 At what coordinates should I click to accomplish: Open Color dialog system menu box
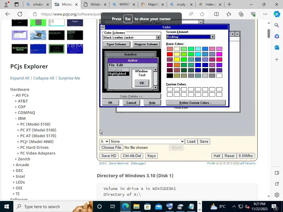pyautogui.click(x=103, y=27)
